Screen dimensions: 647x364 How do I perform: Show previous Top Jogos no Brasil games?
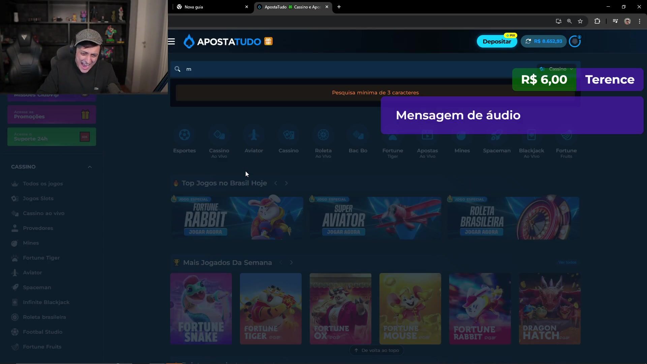pos(276,183)
